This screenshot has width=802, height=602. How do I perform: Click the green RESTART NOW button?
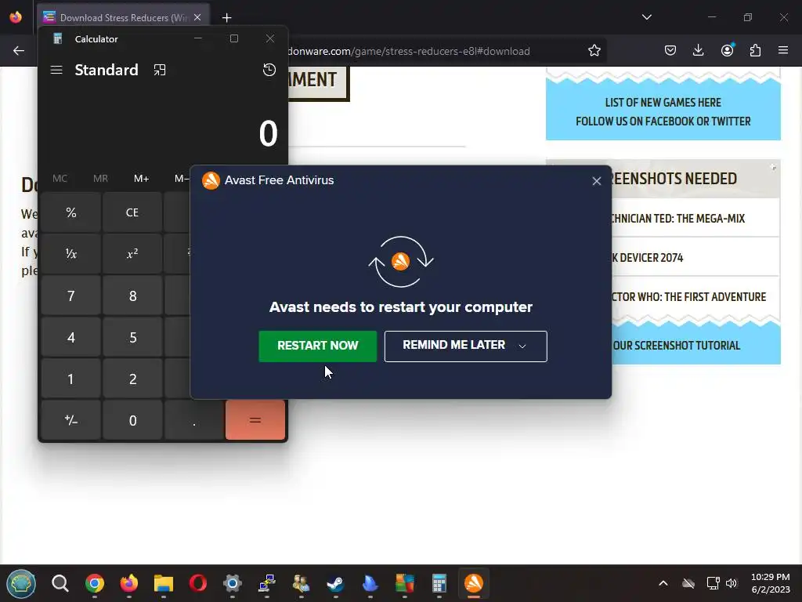318,346
